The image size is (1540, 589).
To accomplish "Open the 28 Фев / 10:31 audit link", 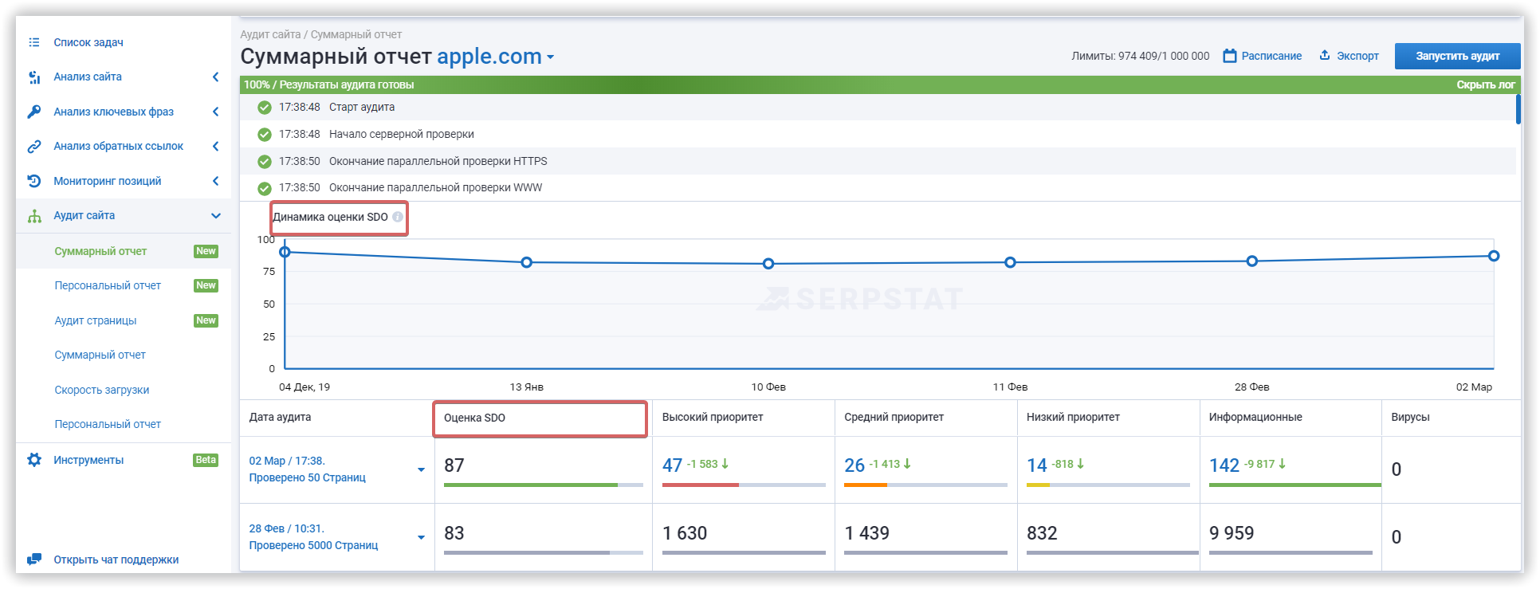I will pyautogui.click(x=287, y=528).
